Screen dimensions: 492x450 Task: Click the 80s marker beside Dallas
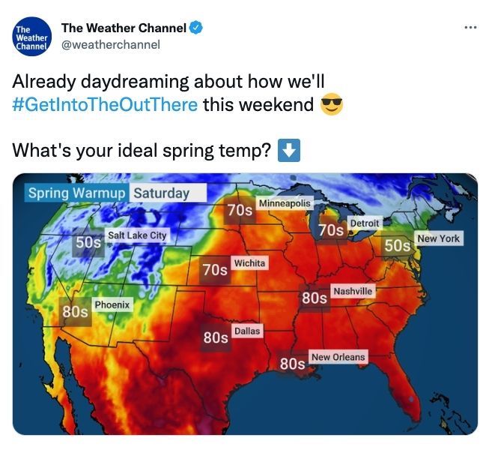coord(216,337)
